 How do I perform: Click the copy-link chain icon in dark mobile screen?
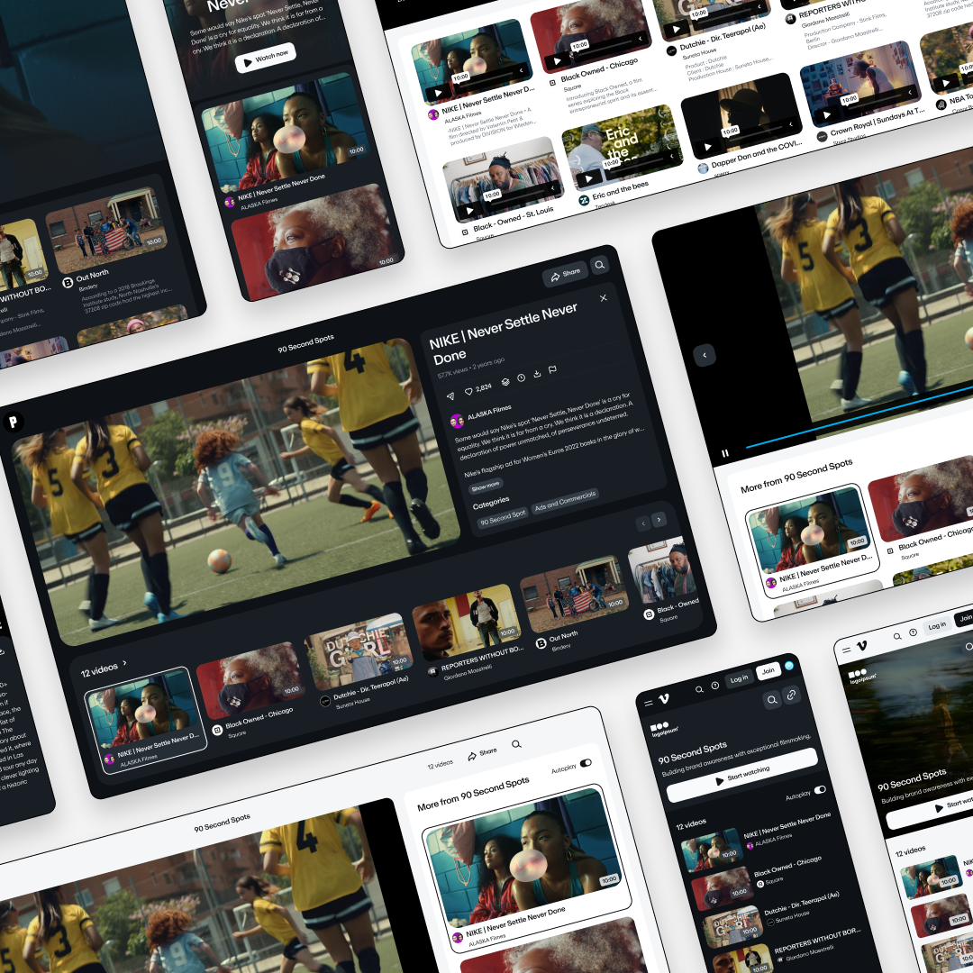point(791,695)
